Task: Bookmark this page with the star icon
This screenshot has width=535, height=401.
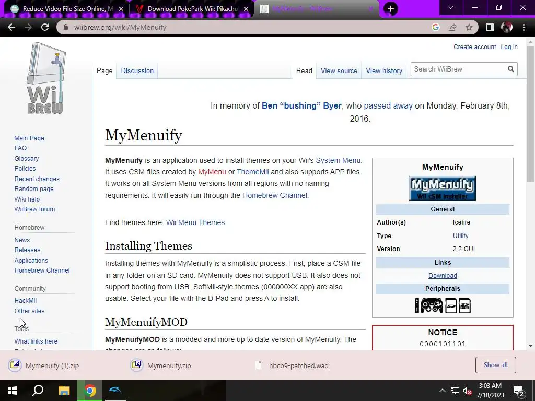Action: point(469,27)
